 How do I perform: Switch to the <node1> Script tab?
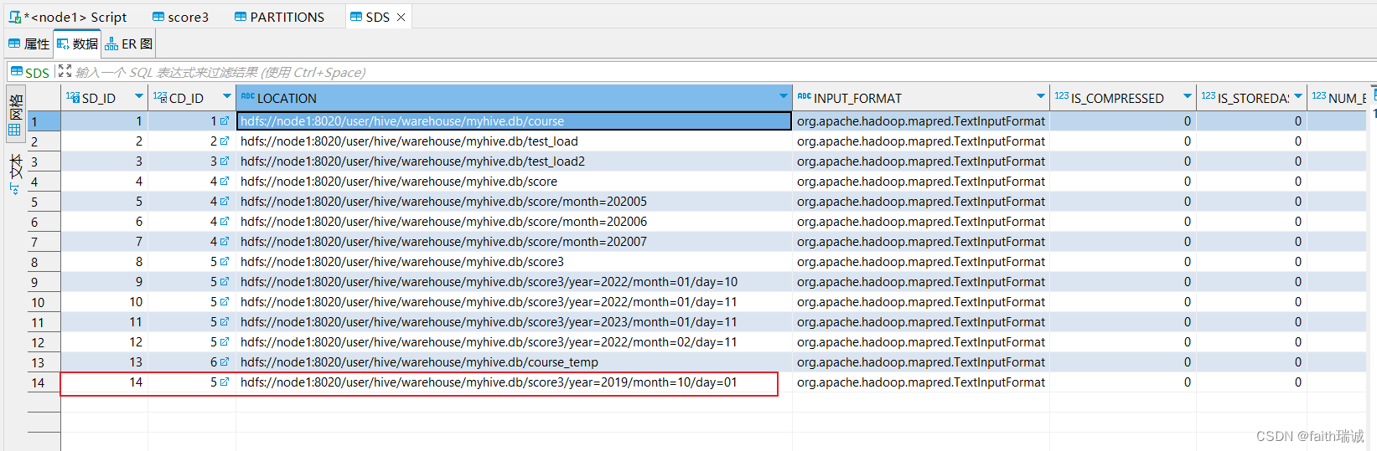(68, 17)
